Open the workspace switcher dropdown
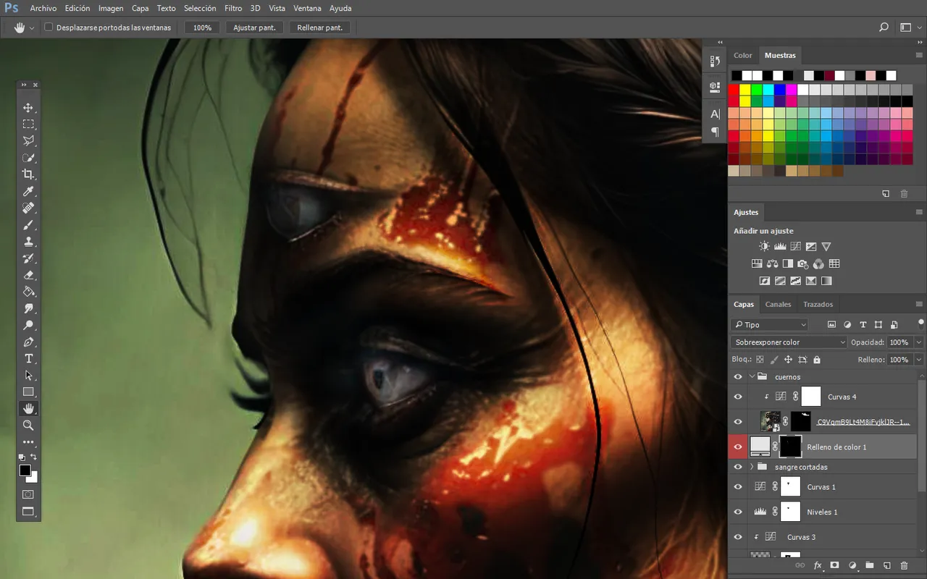927x579 pixels. pos(910,28)
